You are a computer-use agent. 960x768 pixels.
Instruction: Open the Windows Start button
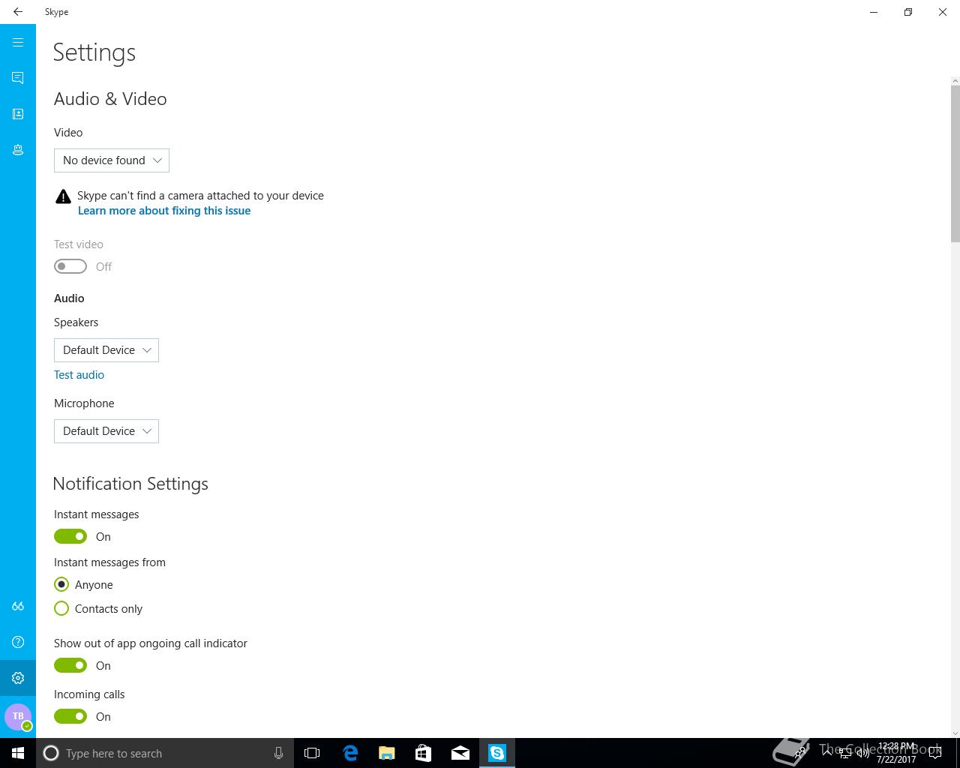click(18, 753)
